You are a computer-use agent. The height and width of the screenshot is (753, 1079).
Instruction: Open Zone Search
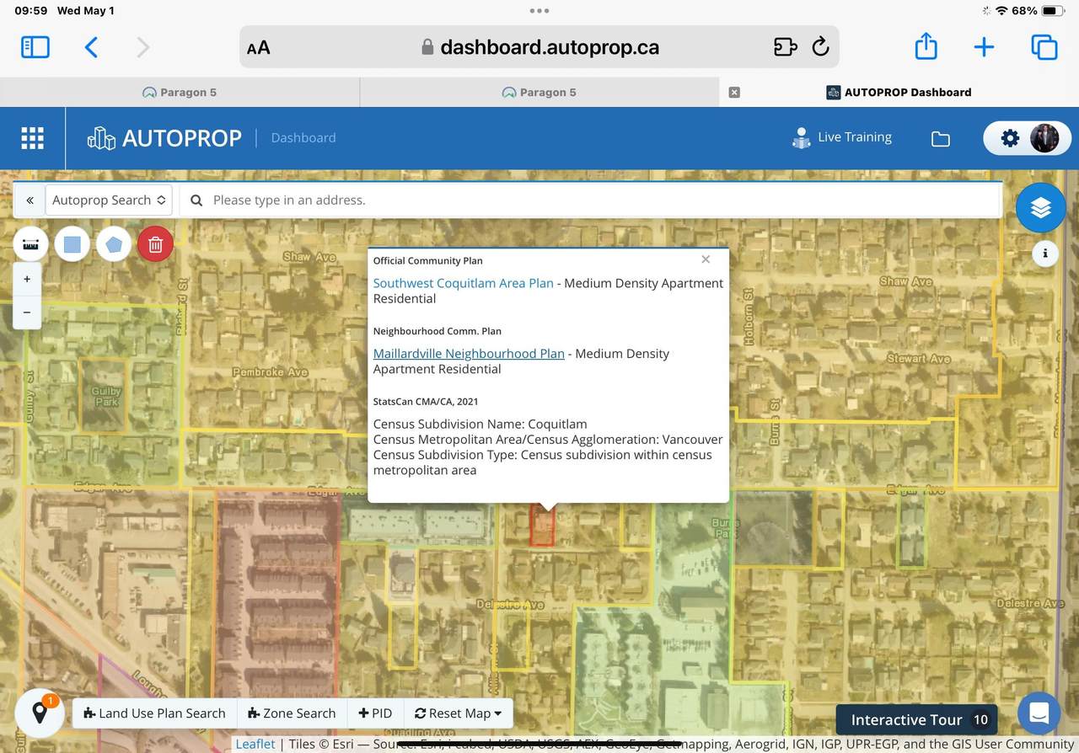(293, 713)
